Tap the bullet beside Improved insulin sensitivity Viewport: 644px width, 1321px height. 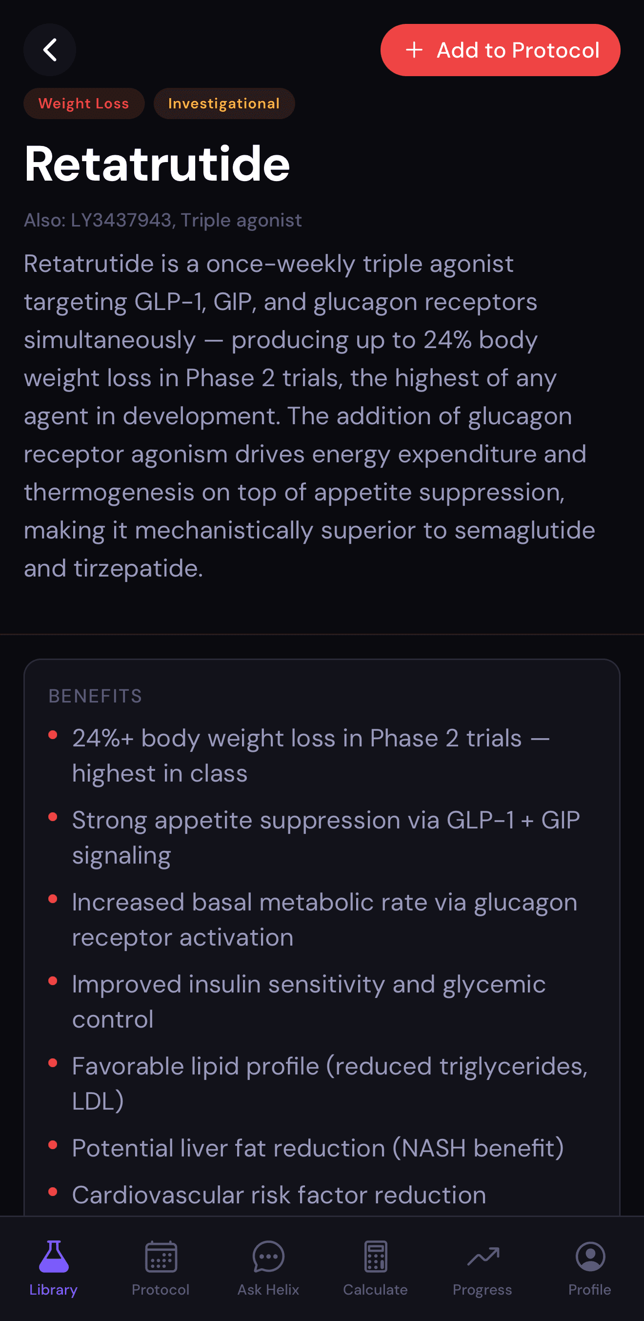(x=53, y=981)
